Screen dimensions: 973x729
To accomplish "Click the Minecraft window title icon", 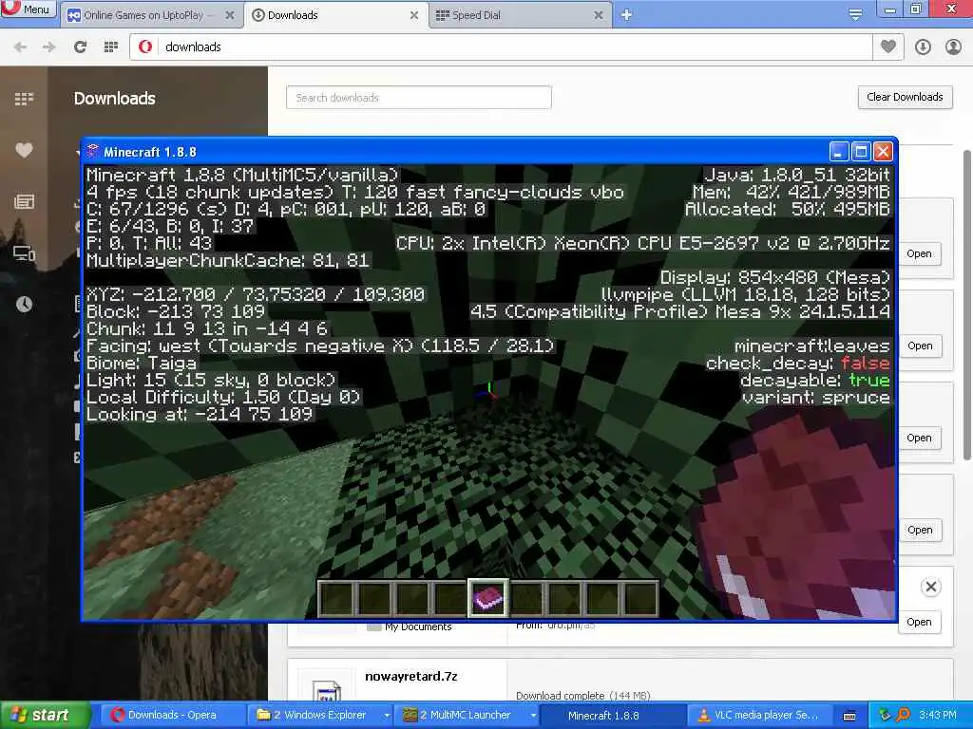I will 93,152.
